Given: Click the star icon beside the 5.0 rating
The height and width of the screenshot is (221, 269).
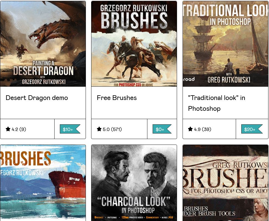Looking at the screenshot, I should [x=99, y=129].
